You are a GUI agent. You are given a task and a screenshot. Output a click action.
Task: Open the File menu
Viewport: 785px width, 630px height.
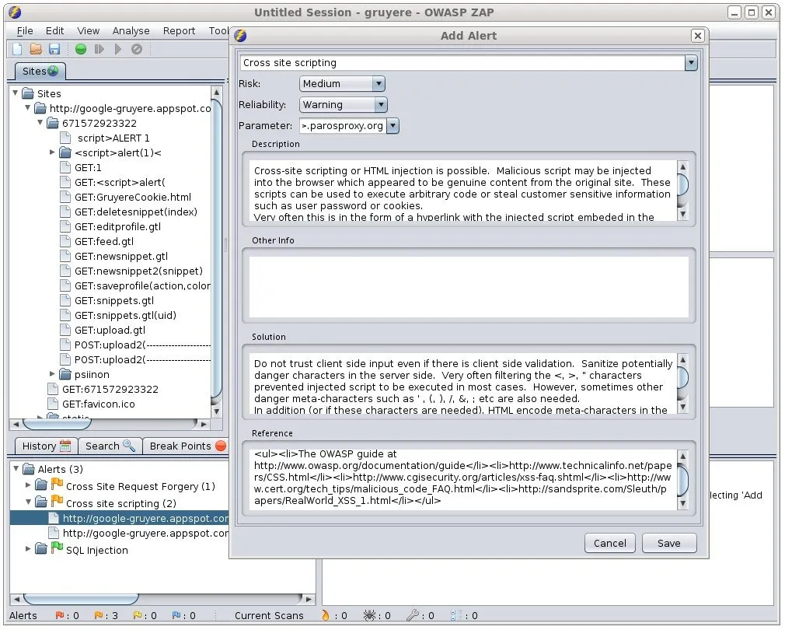pos(25,31)
